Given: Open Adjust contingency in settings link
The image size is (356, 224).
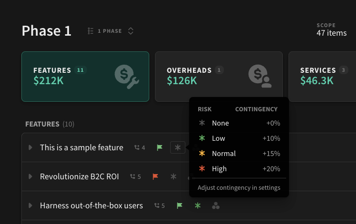Looking at the screenshot, I should [x=239, y=188].
